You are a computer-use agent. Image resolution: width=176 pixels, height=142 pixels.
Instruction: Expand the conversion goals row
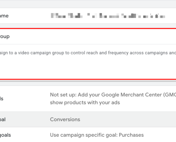(88, 135)
